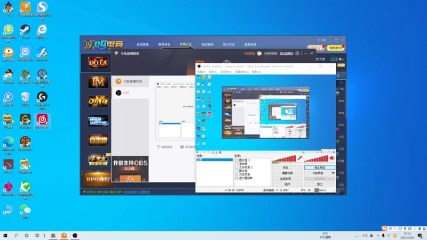The height and width of the screenshot is (240, 427).
Task: Open the 360 browser green desktop icon
Action: click(9, 33)
